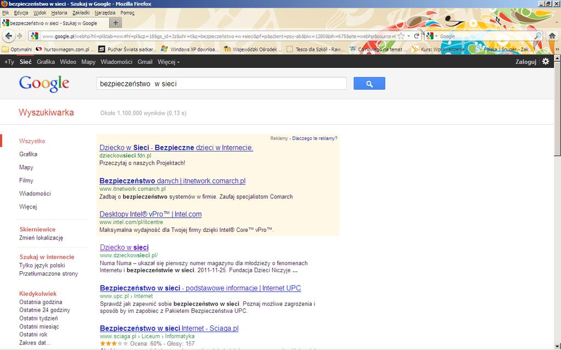Open the Historia menu
This screenshot has height=350, width=561.
tap(59, 13)
